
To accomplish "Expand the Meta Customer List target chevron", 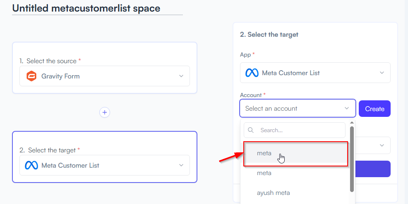I will tap(181, 165).
